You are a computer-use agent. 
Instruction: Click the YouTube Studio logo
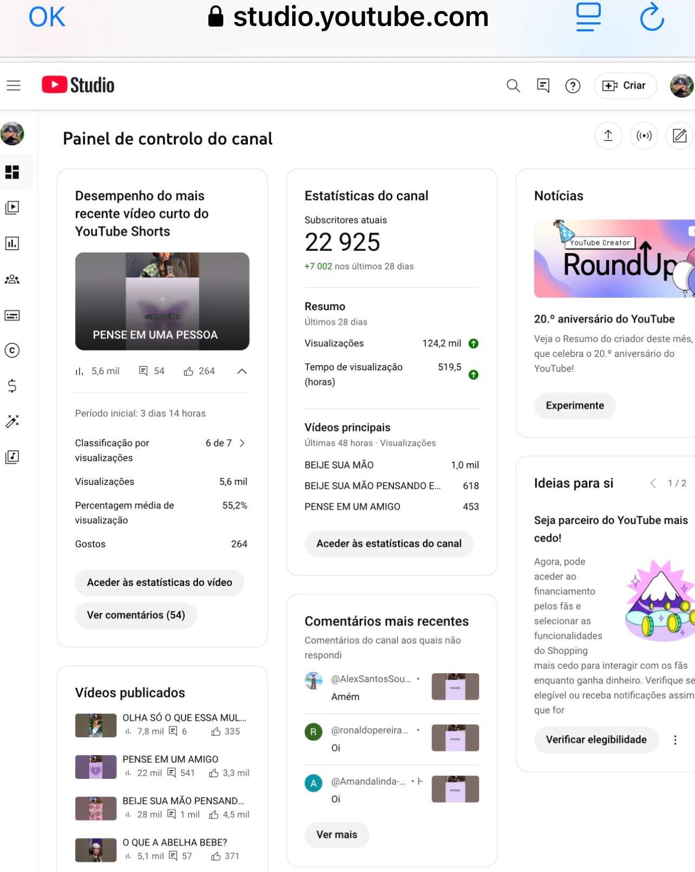(x=78, y=85)
